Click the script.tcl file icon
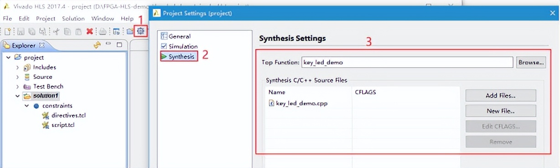 (x=45, y=125)
